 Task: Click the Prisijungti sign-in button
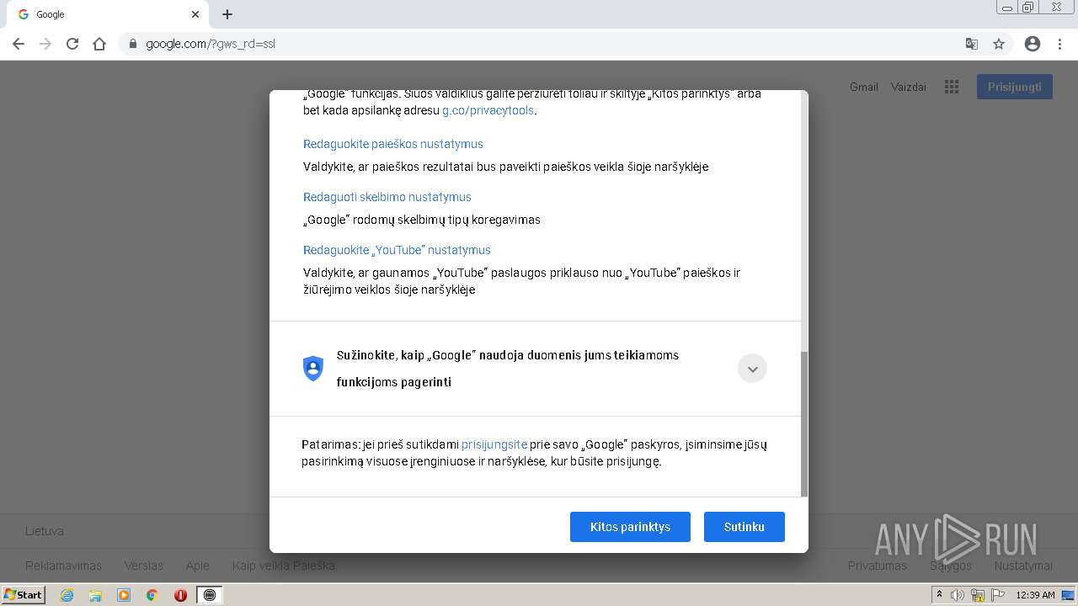(x=1015, y=87)
